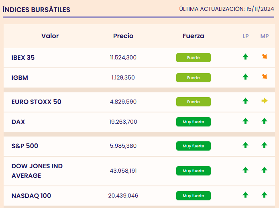Open the S&P 500 index name
Viewport: 279px width, 208px height.
[x=25, y=146]
